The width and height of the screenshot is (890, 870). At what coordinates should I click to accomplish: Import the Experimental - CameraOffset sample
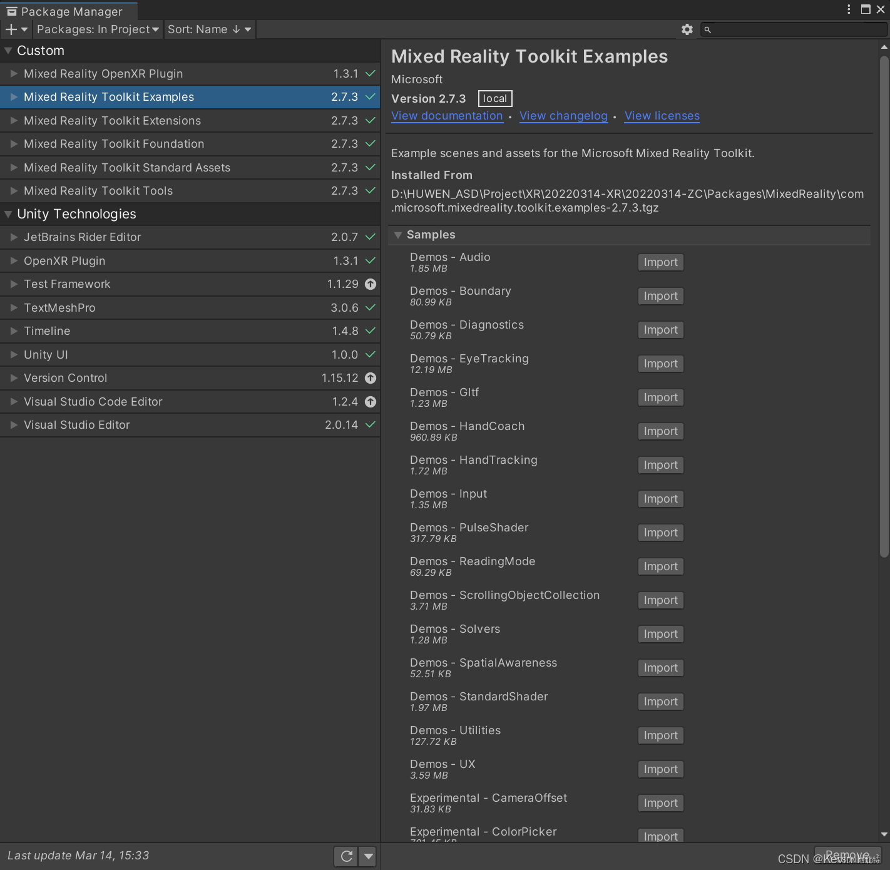pos(661,803)
